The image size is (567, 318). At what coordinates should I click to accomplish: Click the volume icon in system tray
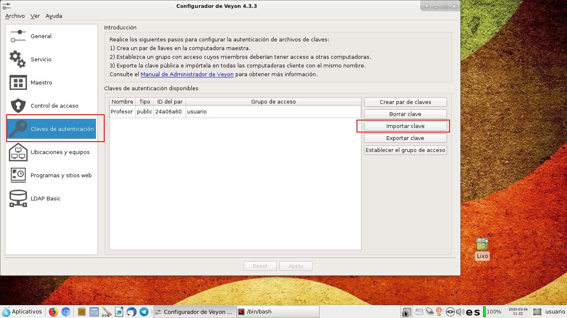coord(460,312)
